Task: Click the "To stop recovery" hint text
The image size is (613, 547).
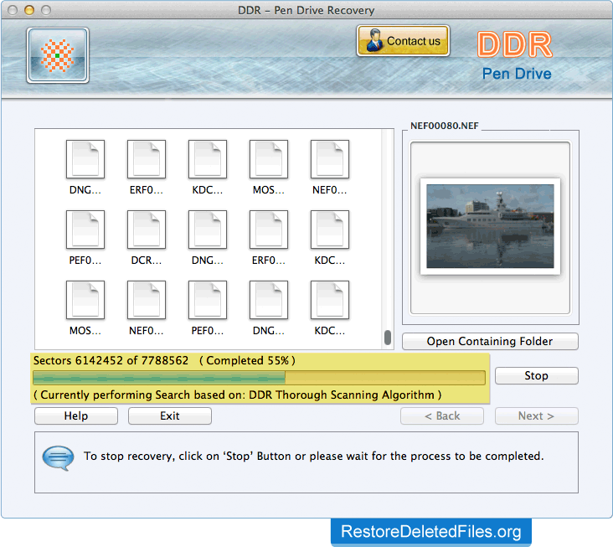Action: [314, 457]
